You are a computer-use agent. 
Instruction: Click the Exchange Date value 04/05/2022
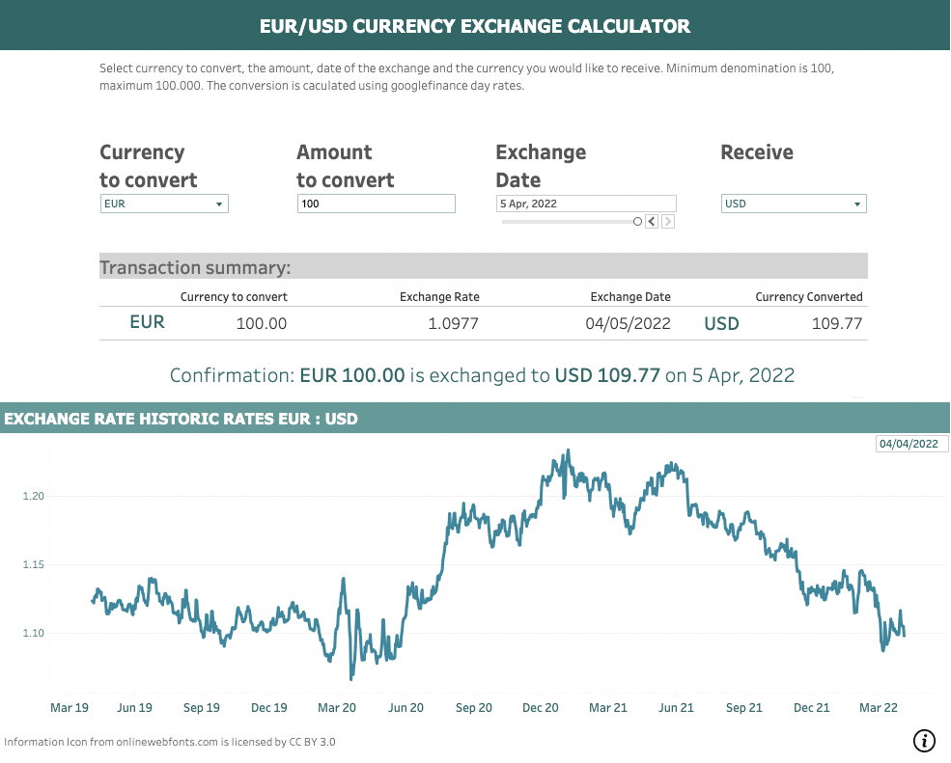pos(628,324)
